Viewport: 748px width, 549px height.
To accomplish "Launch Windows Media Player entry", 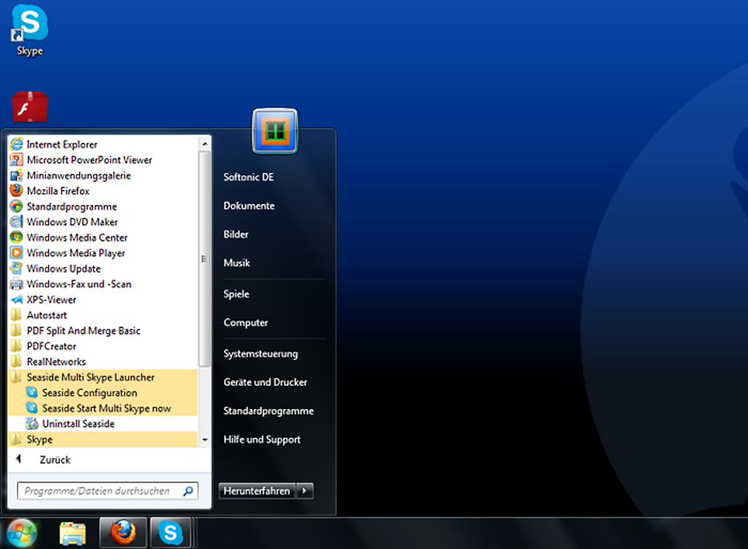I will 76,253.
